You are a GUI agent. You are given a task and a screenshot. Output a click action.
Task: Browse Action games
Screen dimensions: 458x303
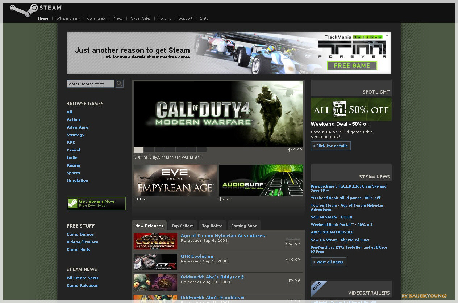tap(73, 120)
